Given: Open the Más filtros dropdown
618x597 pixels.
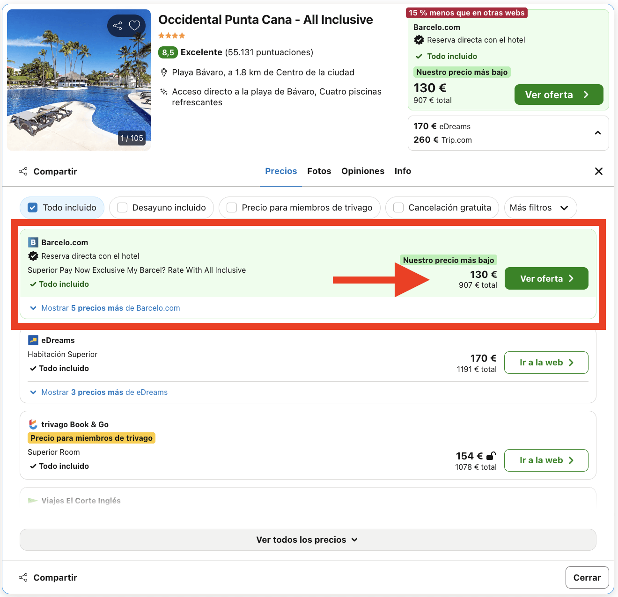Looking at the screenshot, I should tap(540, 207).
